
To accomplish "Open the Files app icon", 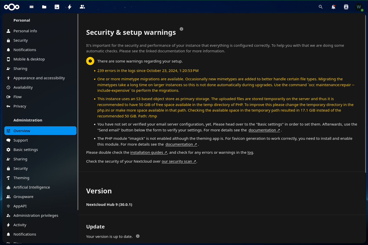I will pos(44,7).
